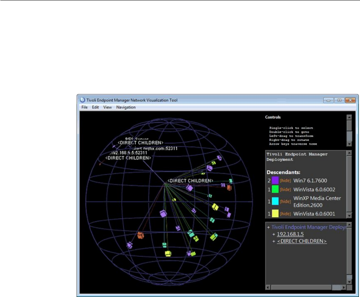Expand Tivoli Endpoint Manager Deployment tree node

click(268, 227)
